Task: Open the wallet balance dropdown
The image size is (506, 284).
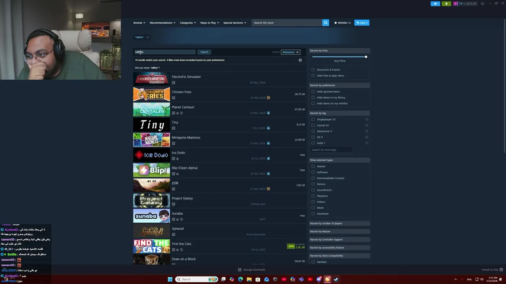Action: 467,4
